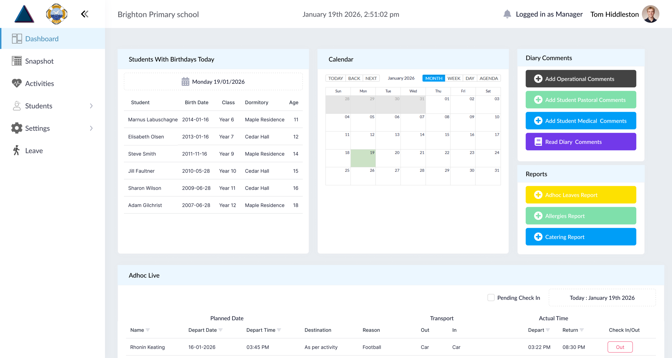
Task: Switch calendar to AGENDA view
Action: (488, 78)
